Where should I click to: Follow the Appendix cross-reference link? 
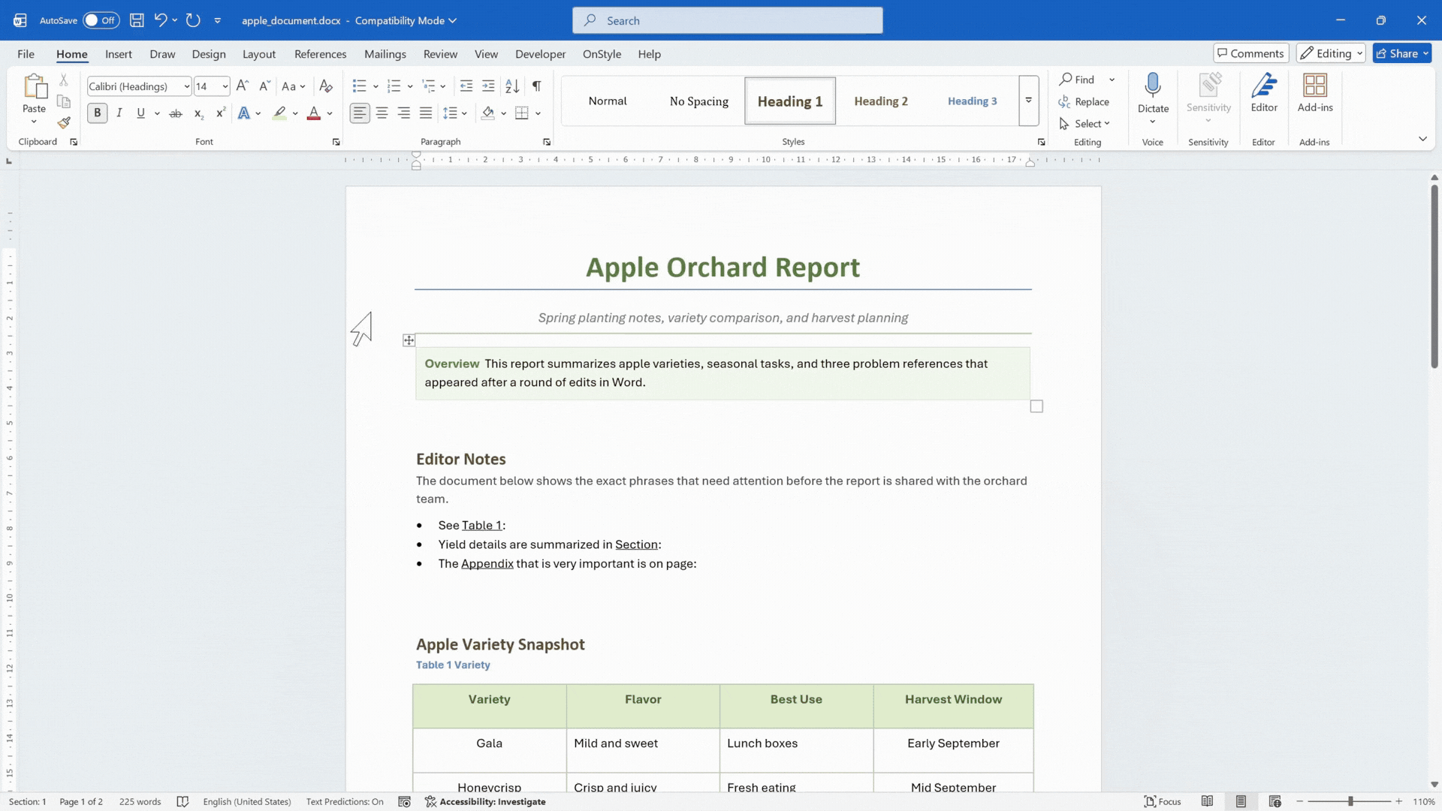[487, 564]
